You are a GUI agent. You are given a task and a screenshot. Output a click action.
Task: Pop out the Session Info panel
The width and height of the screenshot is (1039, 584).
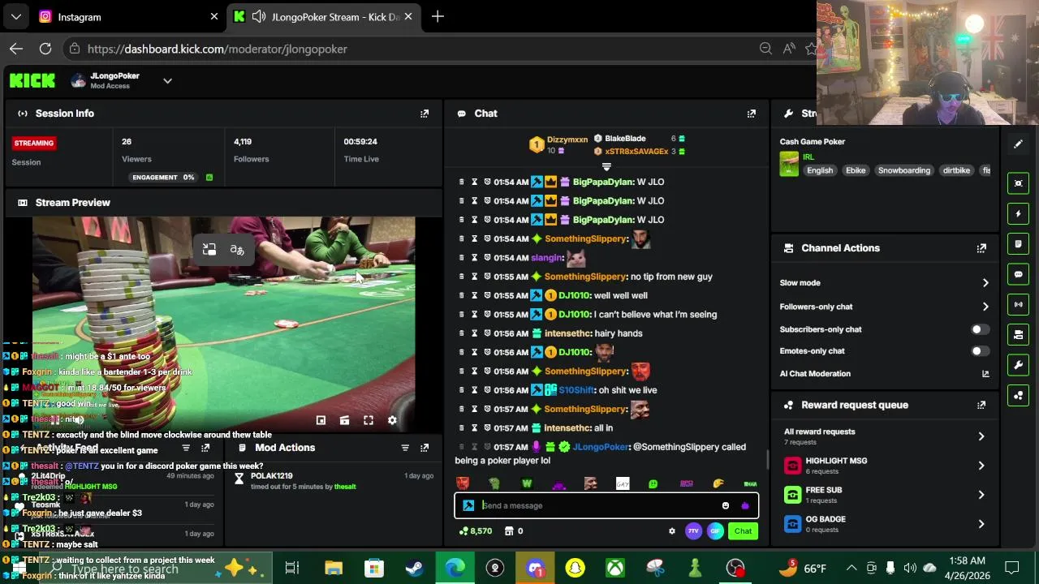(x=425, y=114)
